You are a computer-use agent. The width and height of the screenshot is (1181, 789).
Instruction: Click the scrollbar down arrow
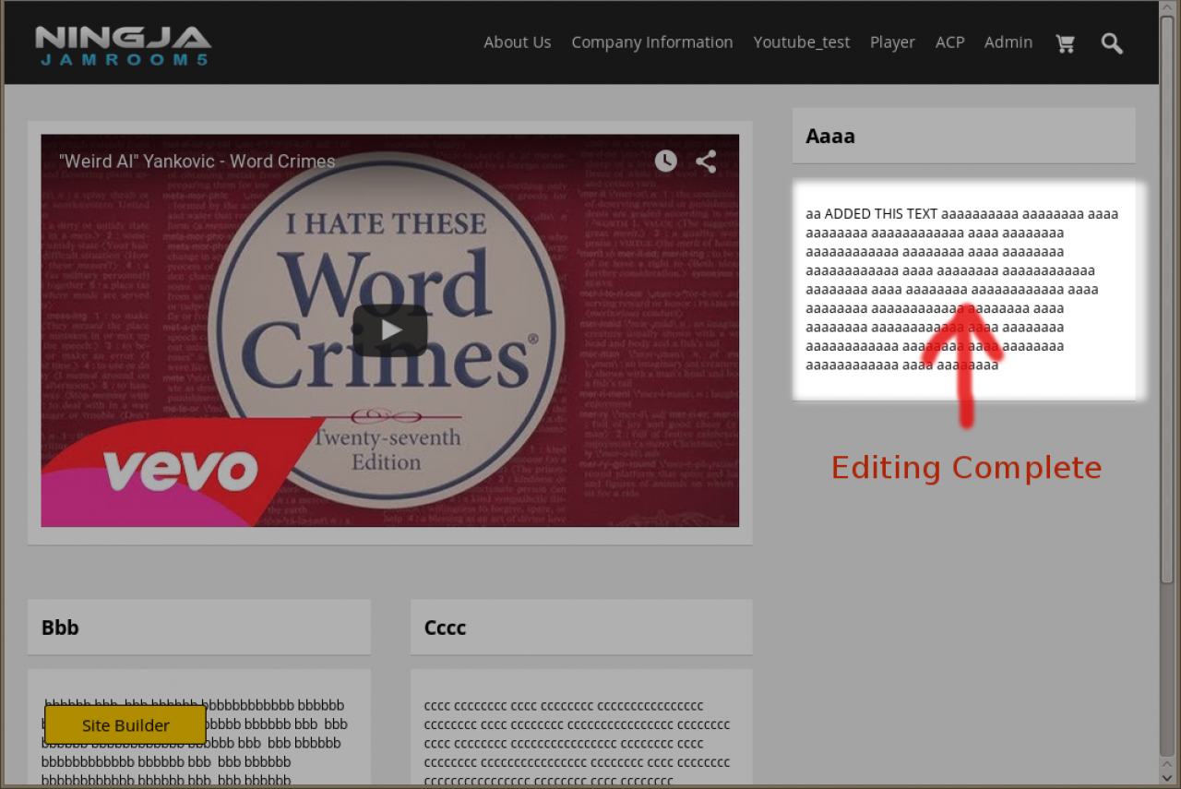(1167, 778)
